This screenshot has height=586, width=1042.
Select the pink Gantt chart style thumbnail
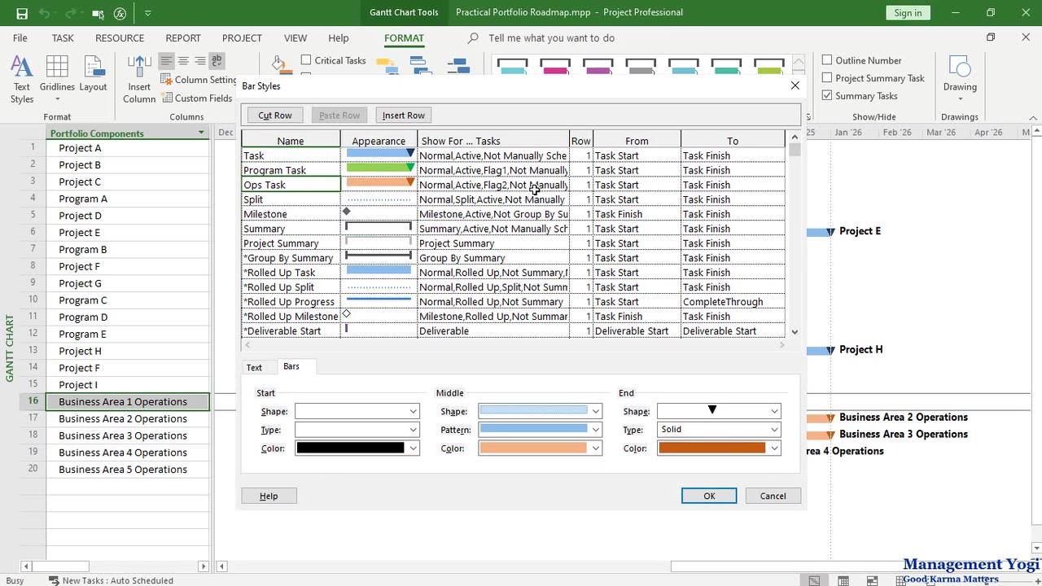point(556,67)
